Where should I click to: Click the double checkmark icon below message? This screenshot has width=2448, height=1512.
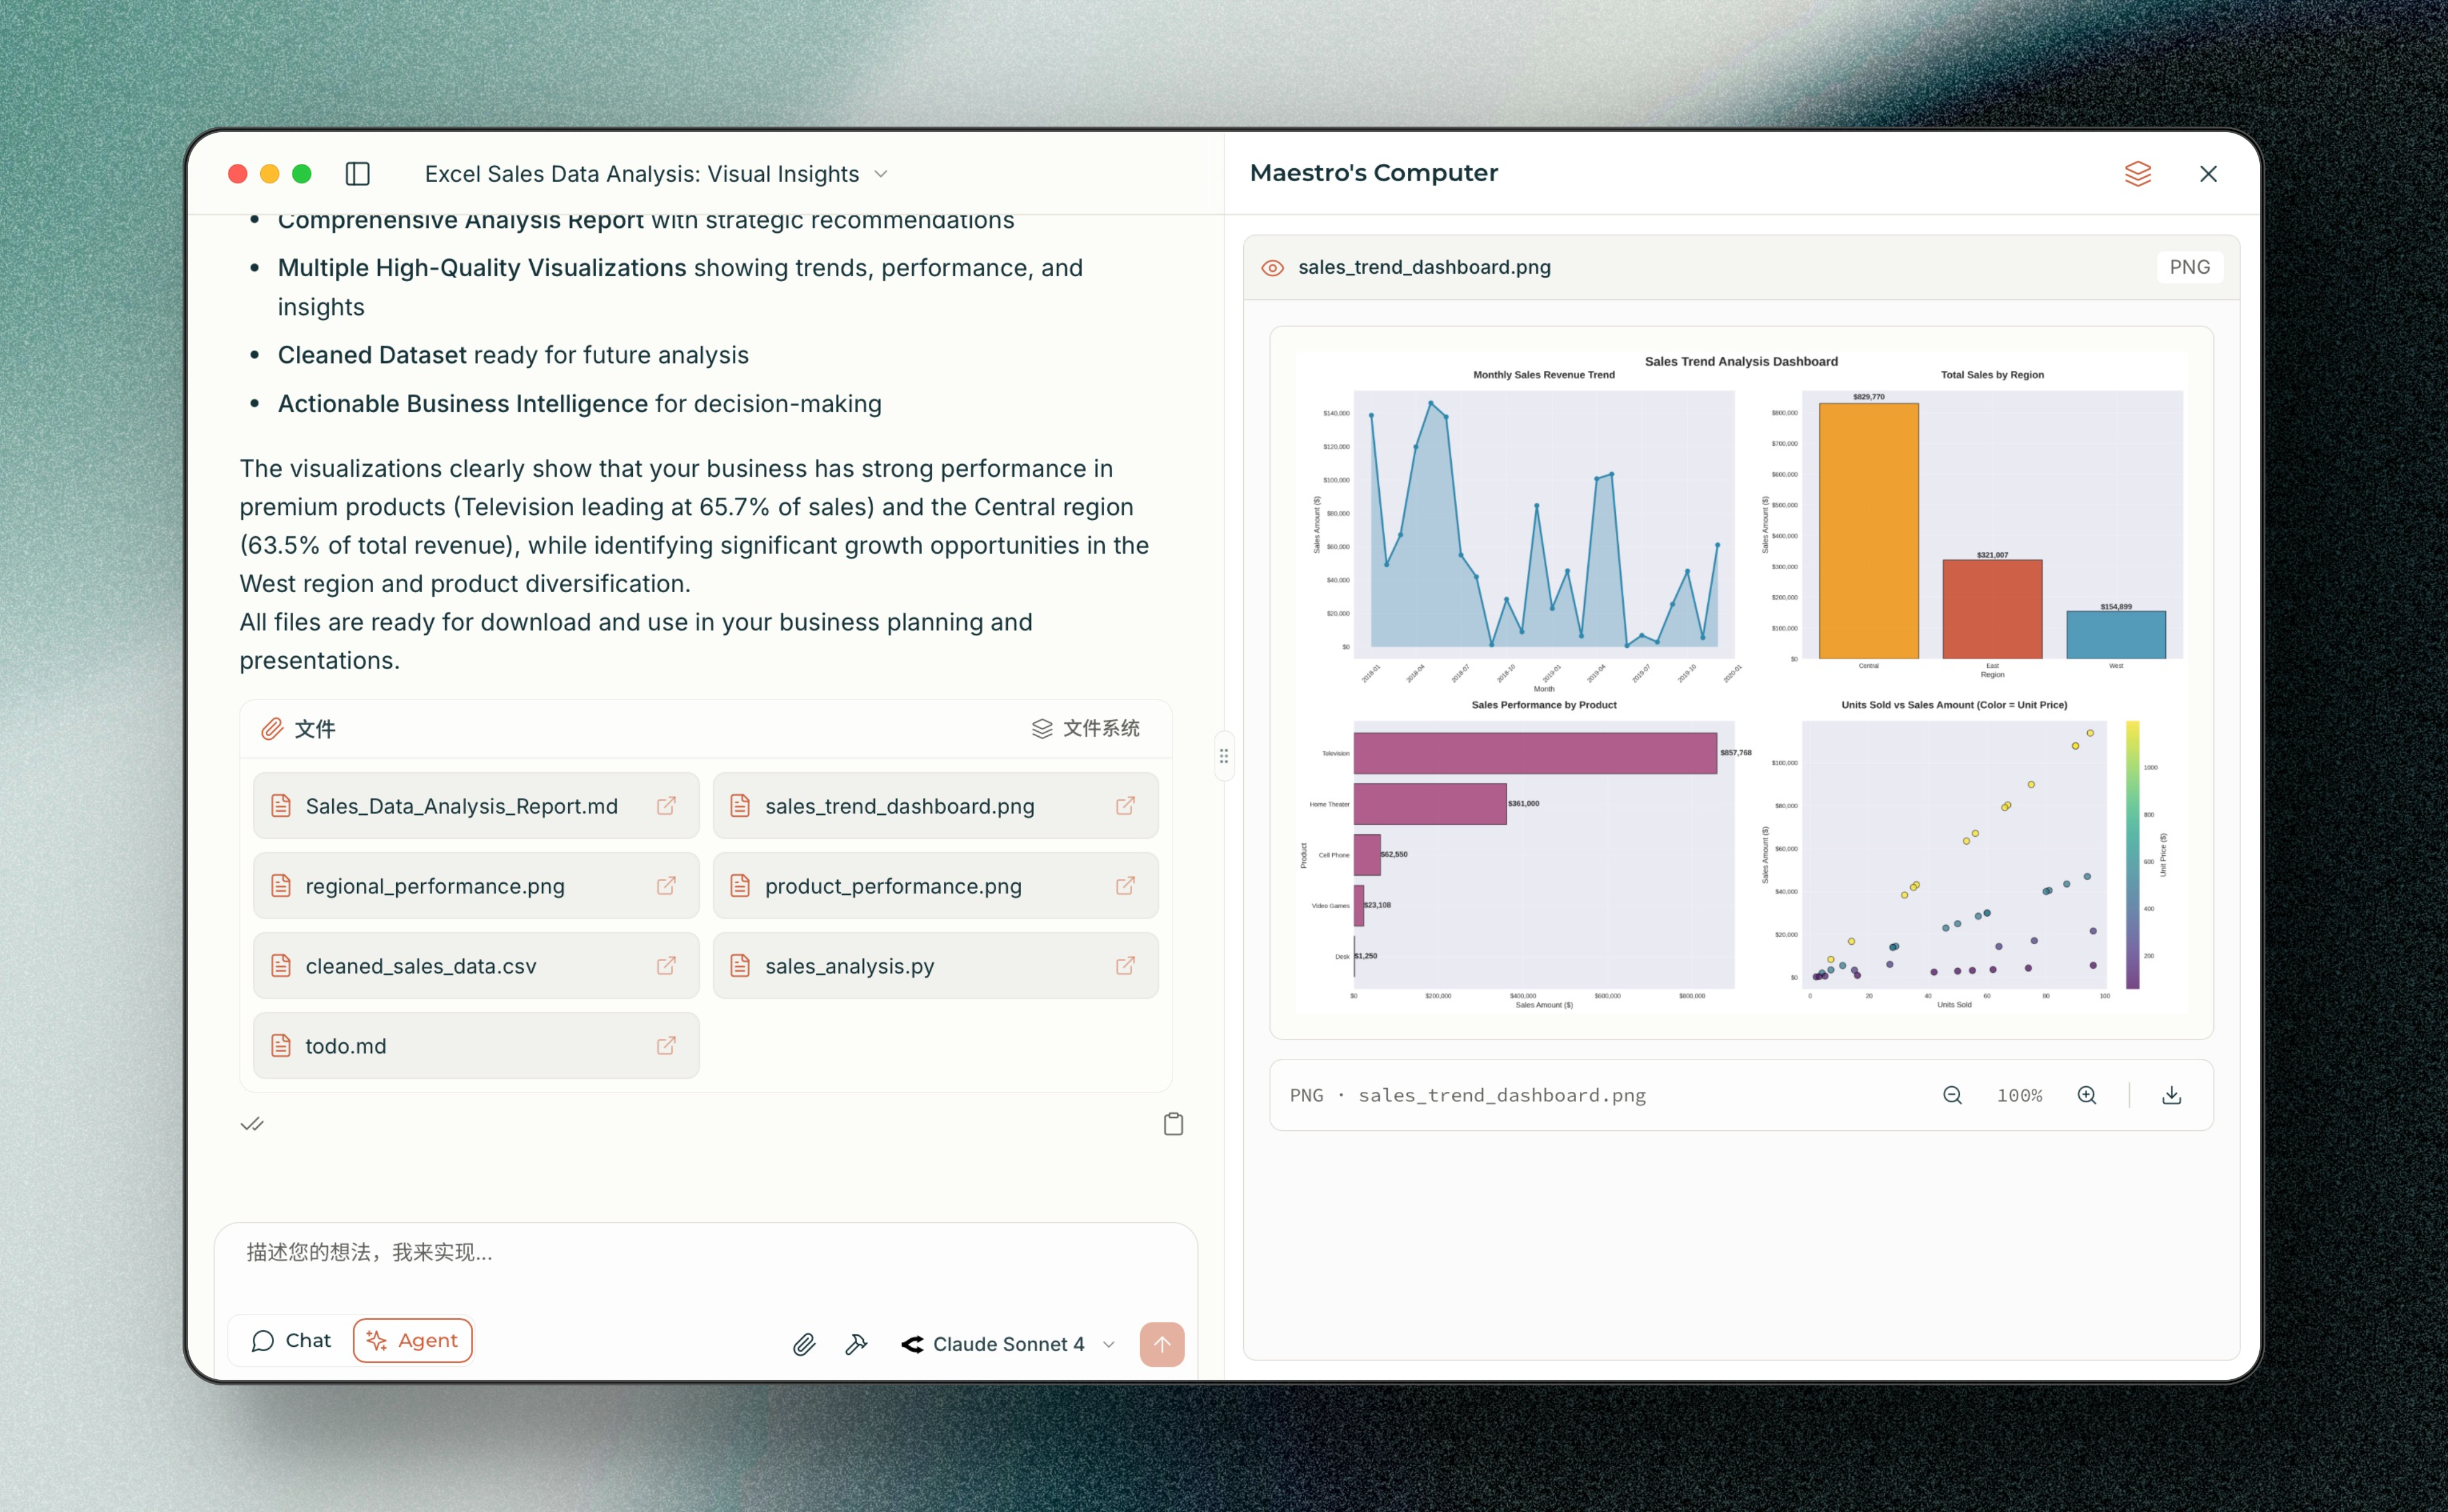(x=252, y=1124)
